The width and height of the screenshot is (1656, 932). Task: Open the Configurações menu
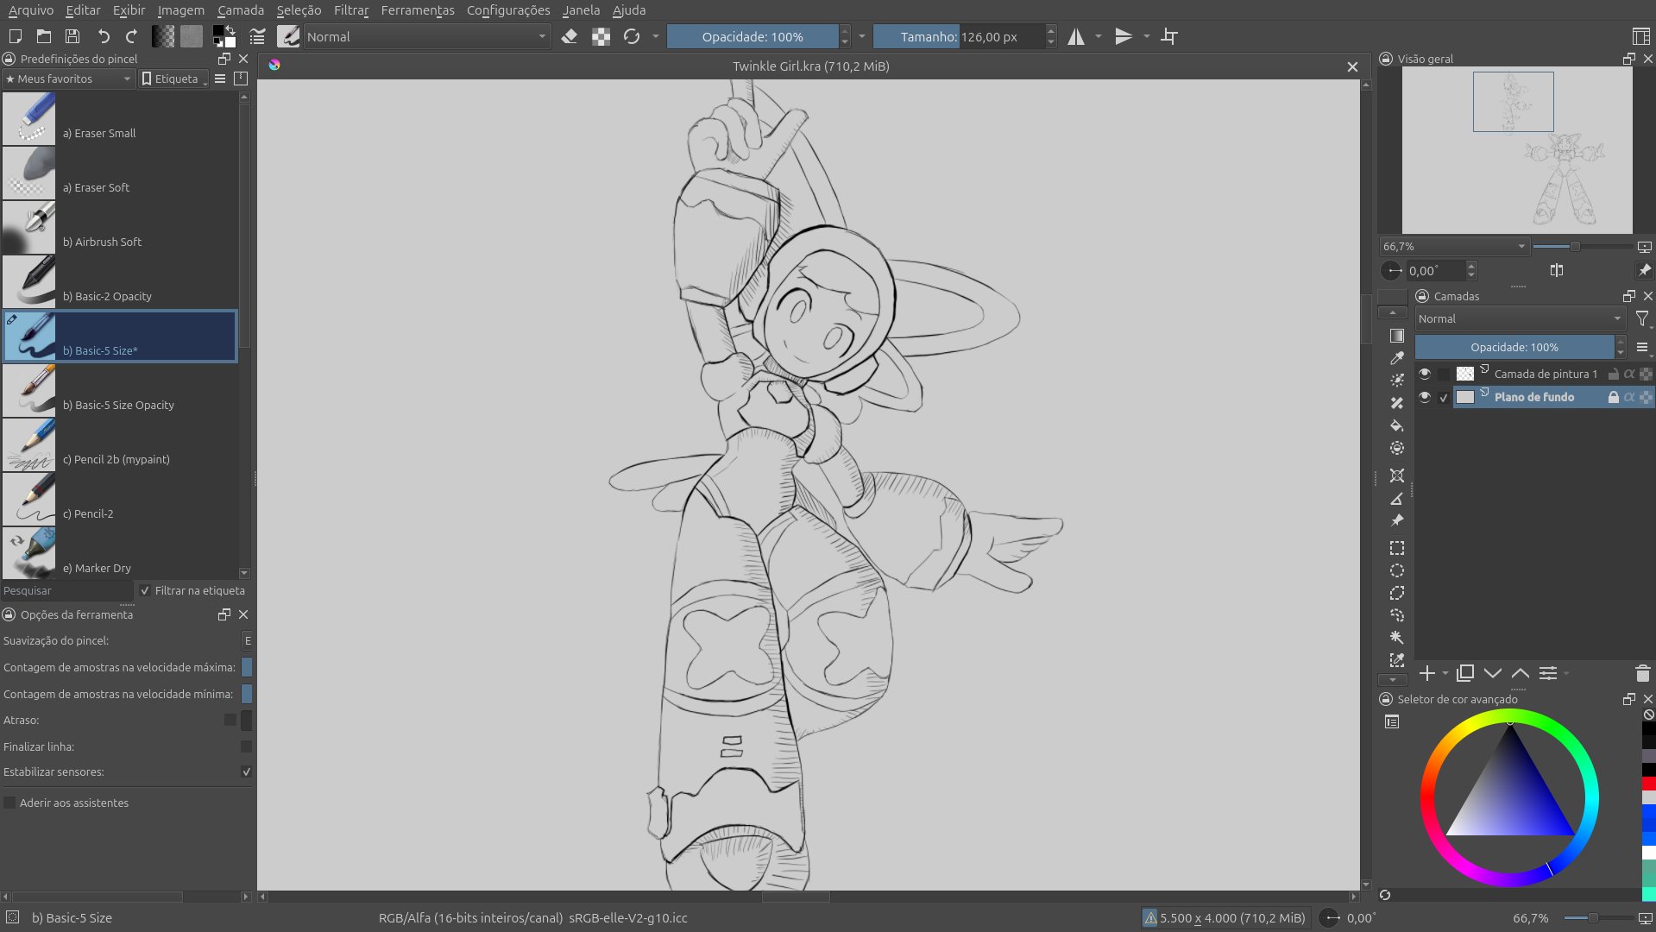508,10
